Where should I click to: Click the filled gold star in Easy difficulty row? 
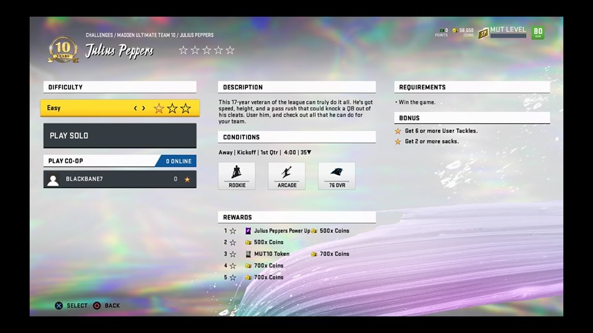[159, 109]
